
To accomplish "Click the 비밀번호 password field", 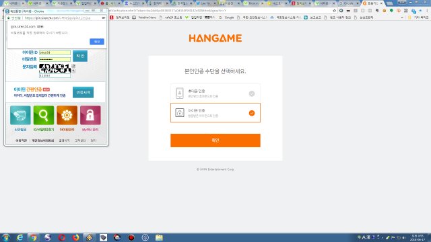I will (x=55, y=59).
